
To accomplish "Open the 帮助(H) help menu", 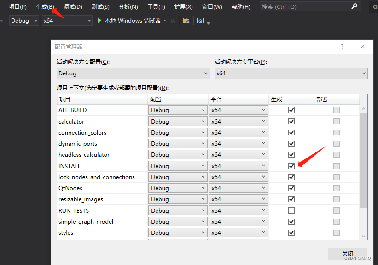I will click(241, 7).
